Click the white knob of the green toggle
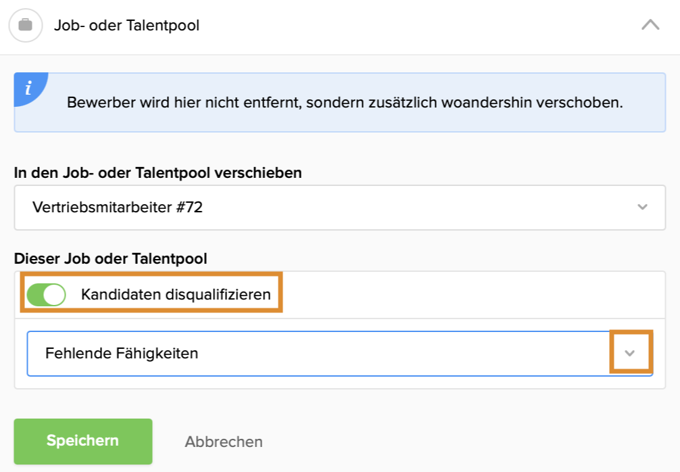Image resolution: width=680 pixels, height=472 pixels. point(55,295)
